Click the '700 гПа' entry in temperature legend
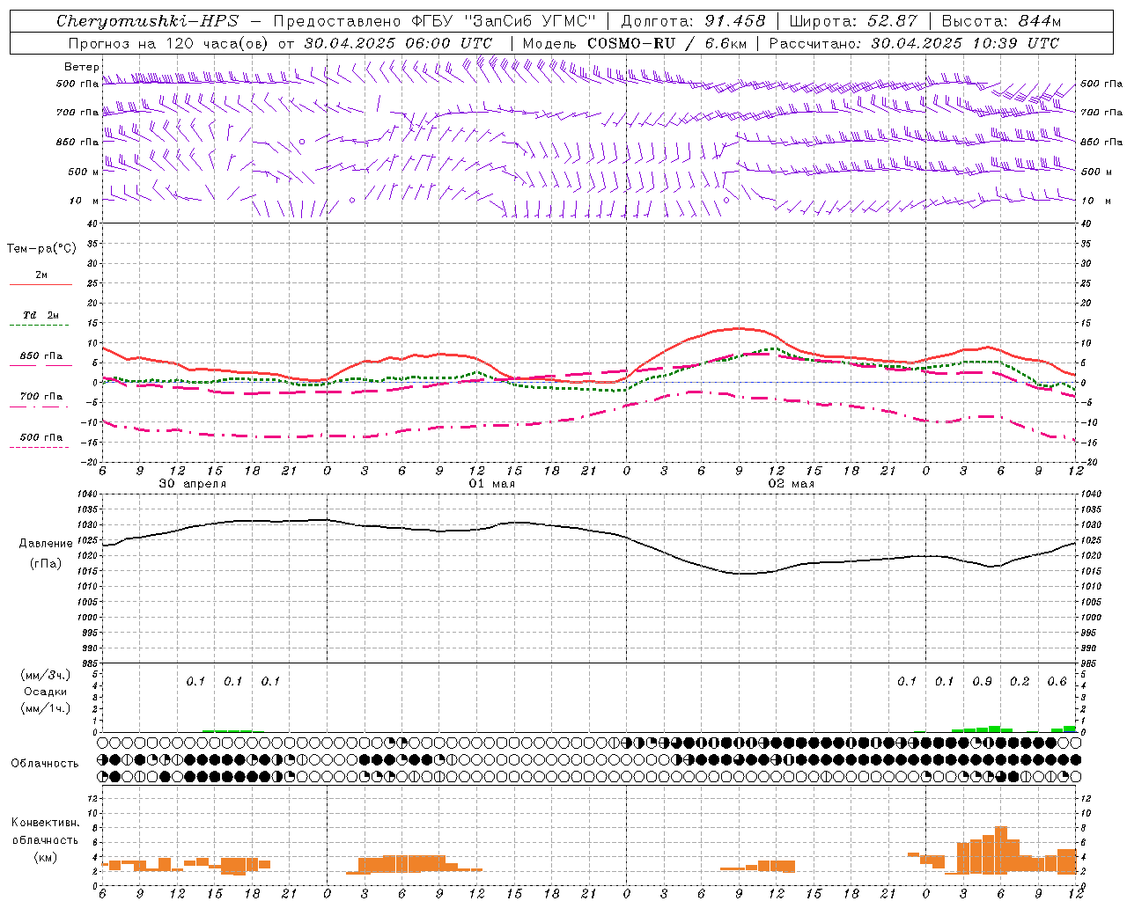Viewport: 1127px width, 901px height. [x=41, y=396]
